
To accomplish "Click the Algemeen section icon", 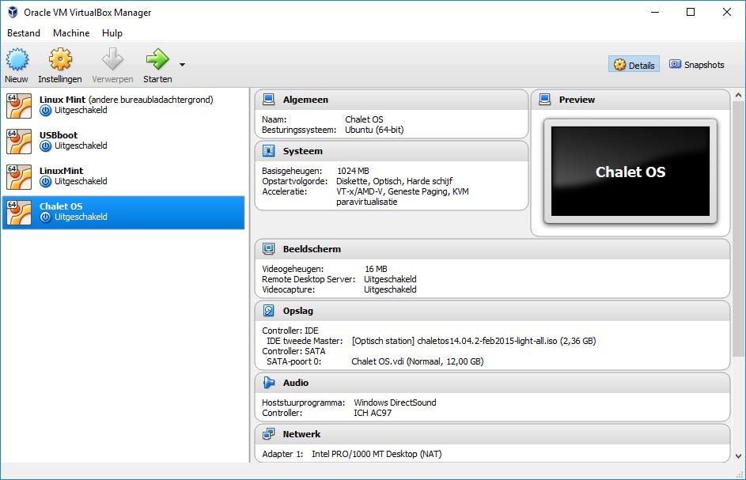I will pos(269,100).
